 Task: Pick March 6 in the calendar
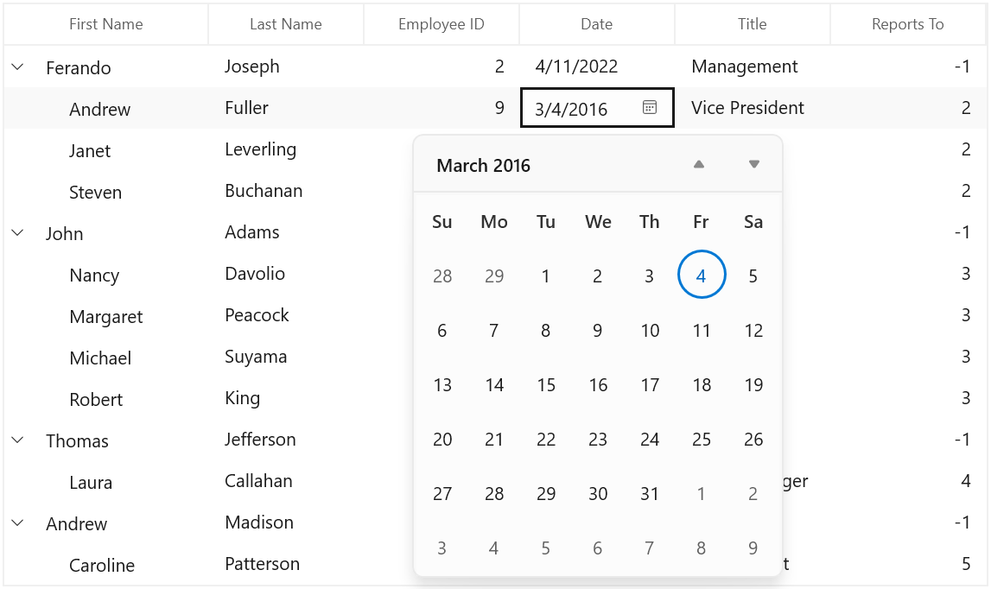[x=442, y=331]
